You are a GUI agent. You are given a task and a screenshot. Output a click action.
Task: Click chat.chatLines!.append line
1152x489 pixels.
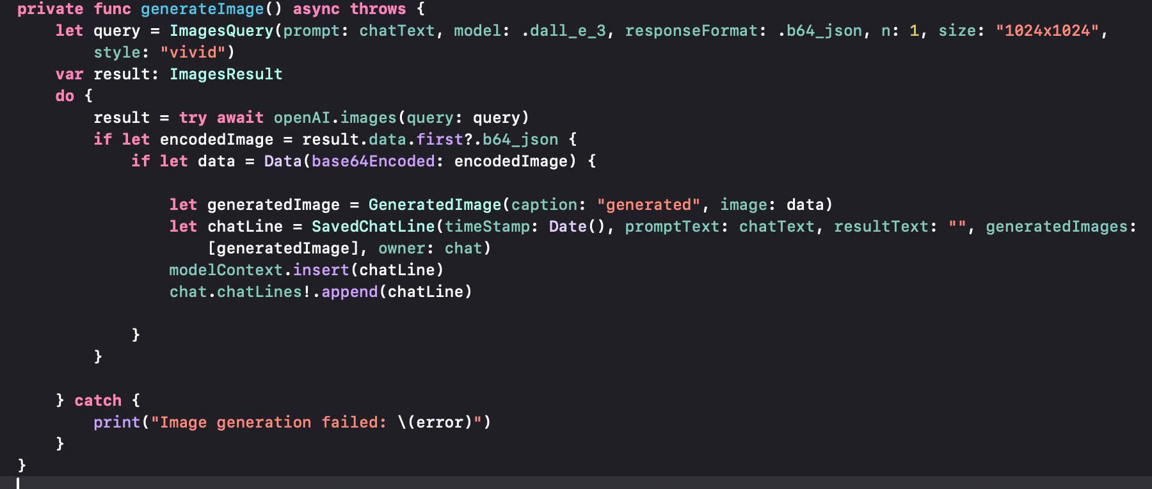[321, 292]
